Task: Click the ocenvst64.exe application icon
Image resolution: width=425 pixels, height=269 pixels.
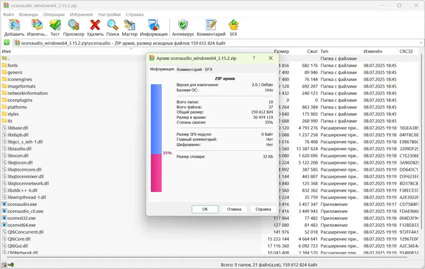Action: (x=4, y=225)
